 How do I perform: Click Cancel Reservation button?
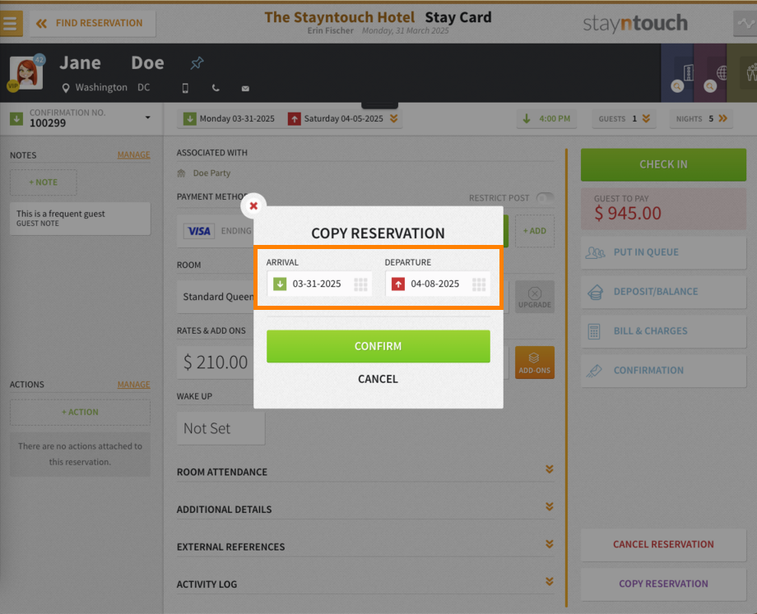[x=663, y=545]
